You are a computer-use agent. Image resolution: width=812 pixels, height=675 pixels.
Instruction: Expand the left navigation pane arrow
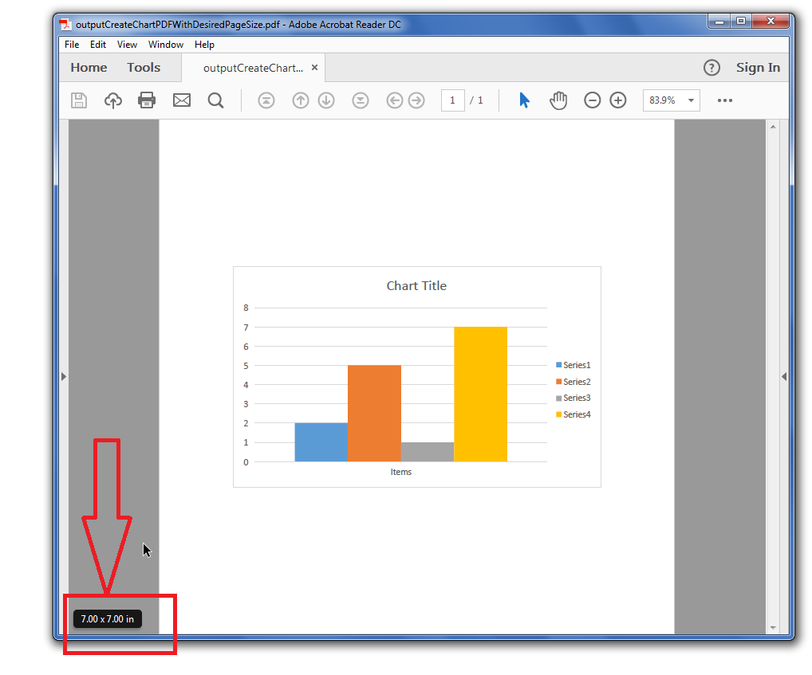64,377
